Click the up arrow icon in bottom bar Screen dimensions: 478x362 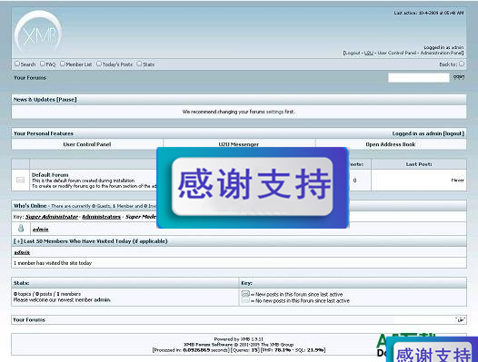point(461,319)
